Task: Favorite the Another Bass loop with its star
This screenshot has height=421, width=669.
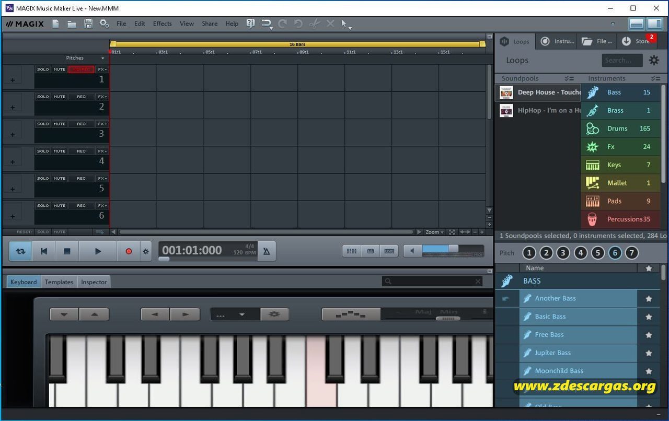Action: tap(649, 299)
